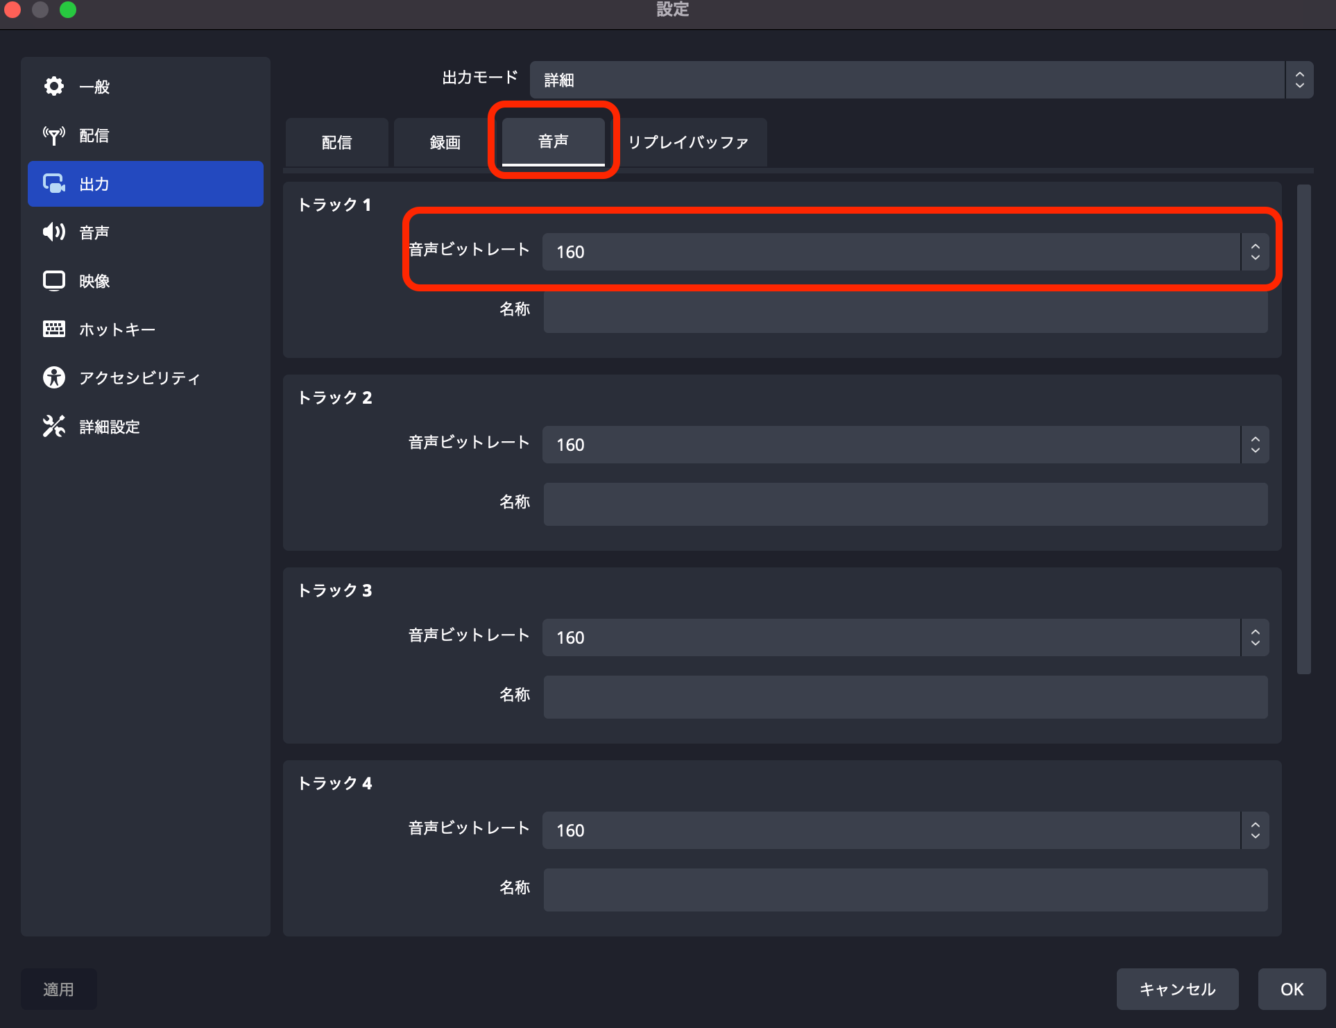Switch to the 録画 recording tab

[446, 142]
